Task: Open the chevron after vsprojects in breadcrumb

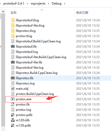Action: (x=48, y=4)
